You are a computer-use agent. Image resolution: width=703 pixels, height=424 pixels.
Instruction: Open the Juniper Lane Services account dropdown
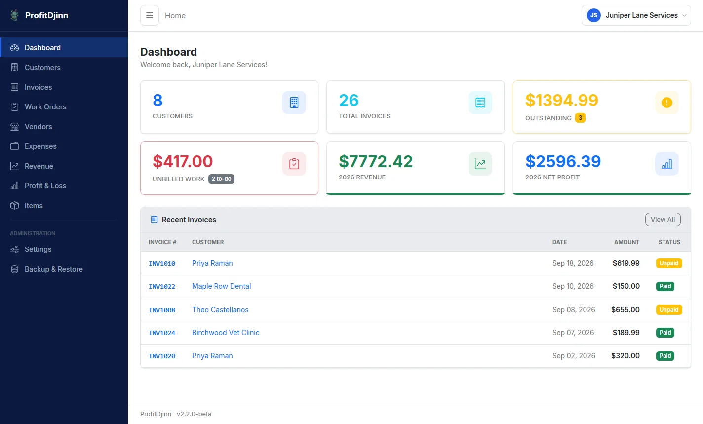[x=636, y=15]
